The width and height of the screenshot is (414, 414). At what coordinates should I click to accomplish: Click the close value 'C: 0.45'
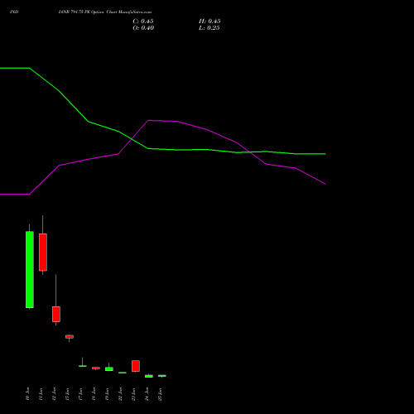(x=143, y=22)
